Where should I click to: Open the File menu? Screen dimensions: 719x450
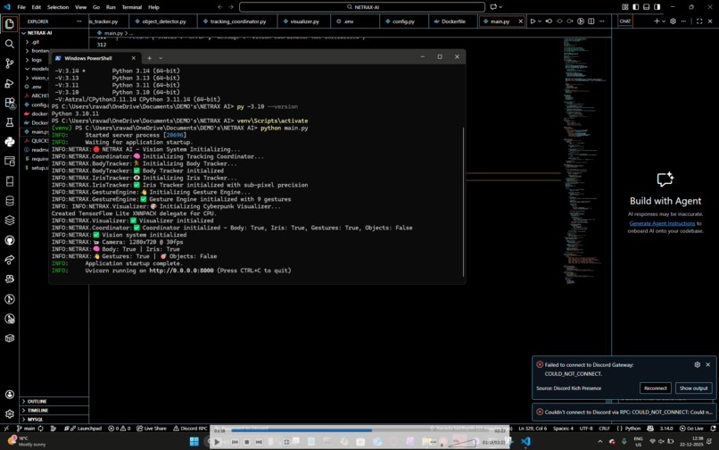(x=21, y=7)
